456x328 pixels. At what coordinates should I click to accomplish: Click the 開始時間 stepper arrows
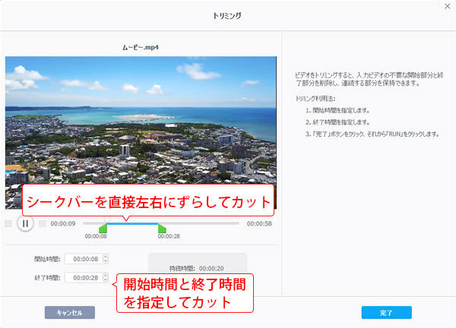click(x=105, y=258)
